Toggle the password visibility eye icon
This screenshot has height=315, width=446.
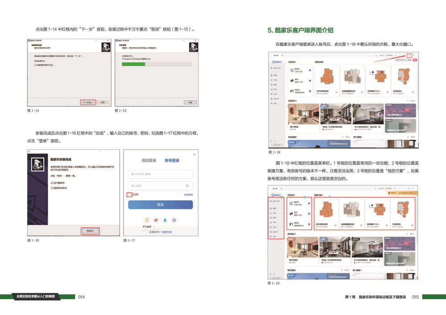[x=187, y=186]
